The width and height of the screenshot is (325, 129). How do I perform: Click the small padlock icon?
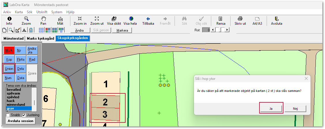point(31,30)
